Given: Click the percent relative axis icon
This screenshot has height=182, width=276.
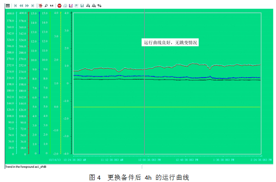Looking at the screenshot, I should pos(99,6).
